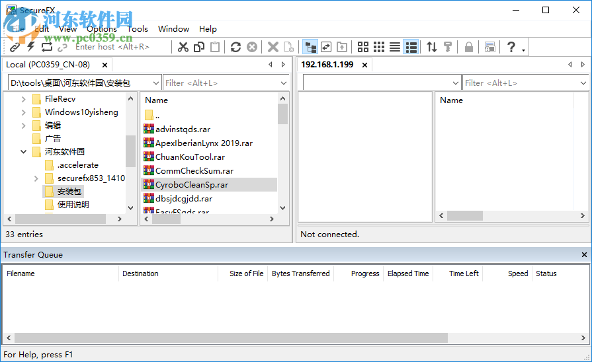Open the Window menu

click(x=174, y=28)
